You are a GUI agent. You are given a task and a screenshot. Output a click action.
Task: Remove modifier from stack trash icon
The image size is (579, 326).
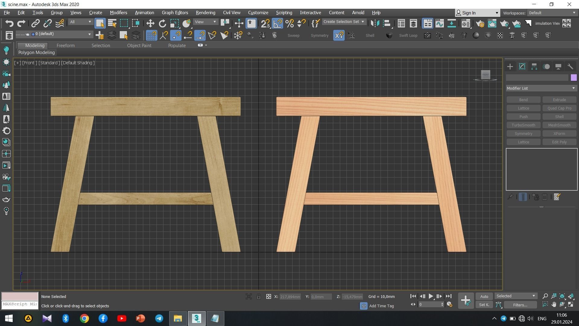[545, 197]
